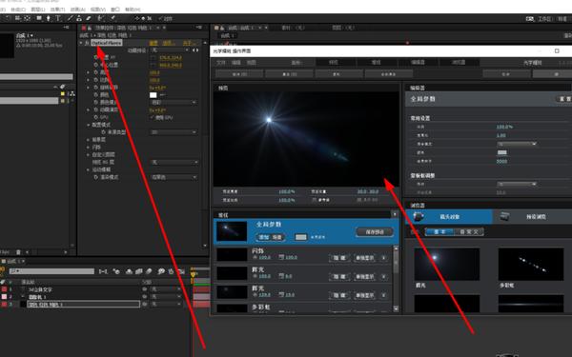
Task: Click 单独显示 button on the 闪烁 stack row
Action: (364, 258)
